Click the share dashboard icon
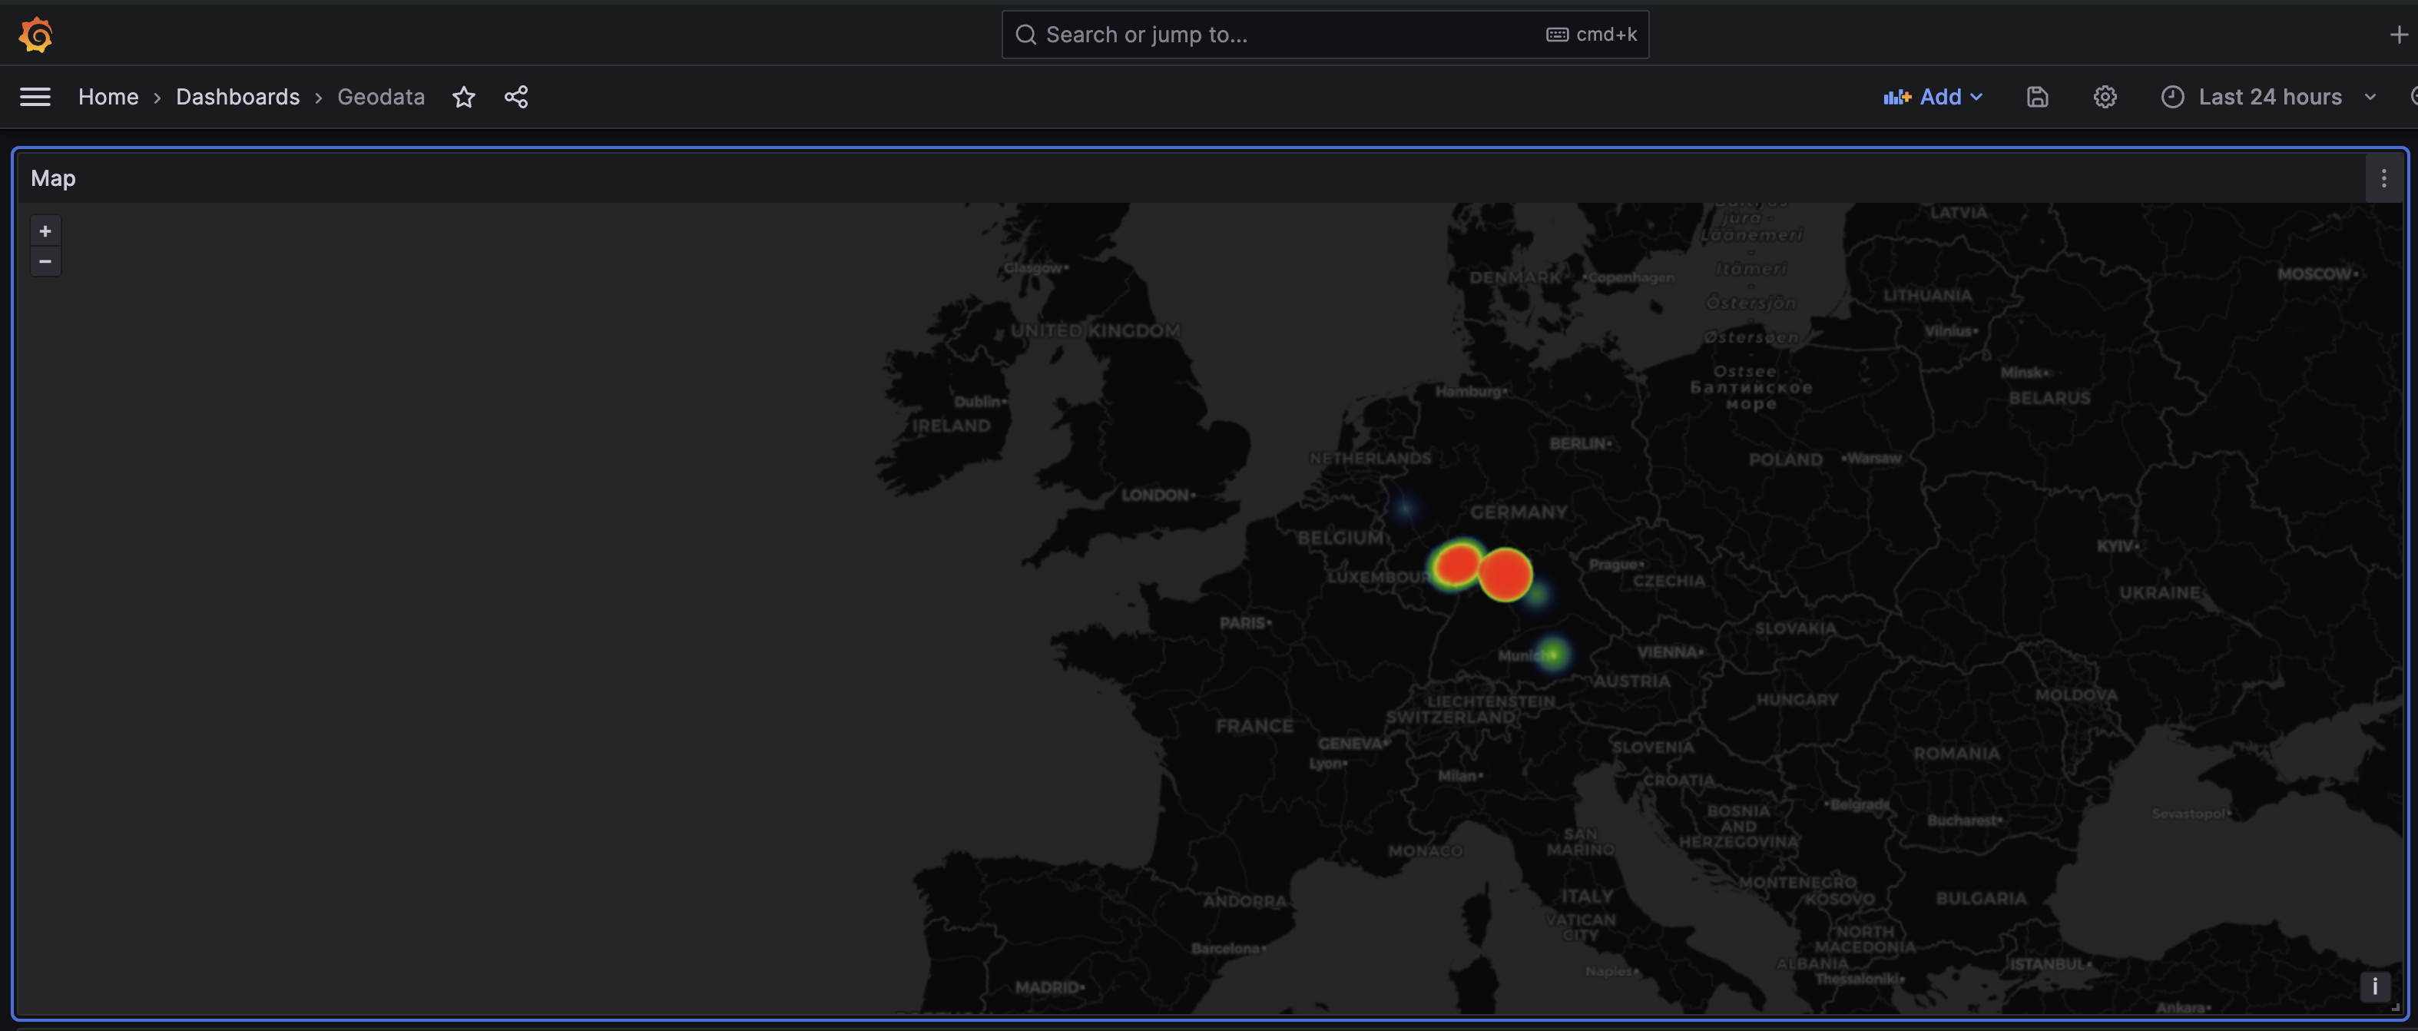Image resolution: width=2418 pixels, height=1031 pixels. 516,97
